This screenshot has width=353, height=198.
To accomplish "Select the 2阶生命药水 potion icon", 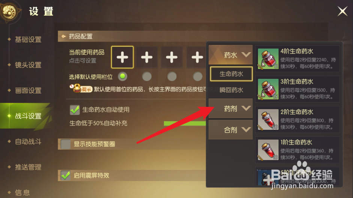I will [x=268, y=120].
